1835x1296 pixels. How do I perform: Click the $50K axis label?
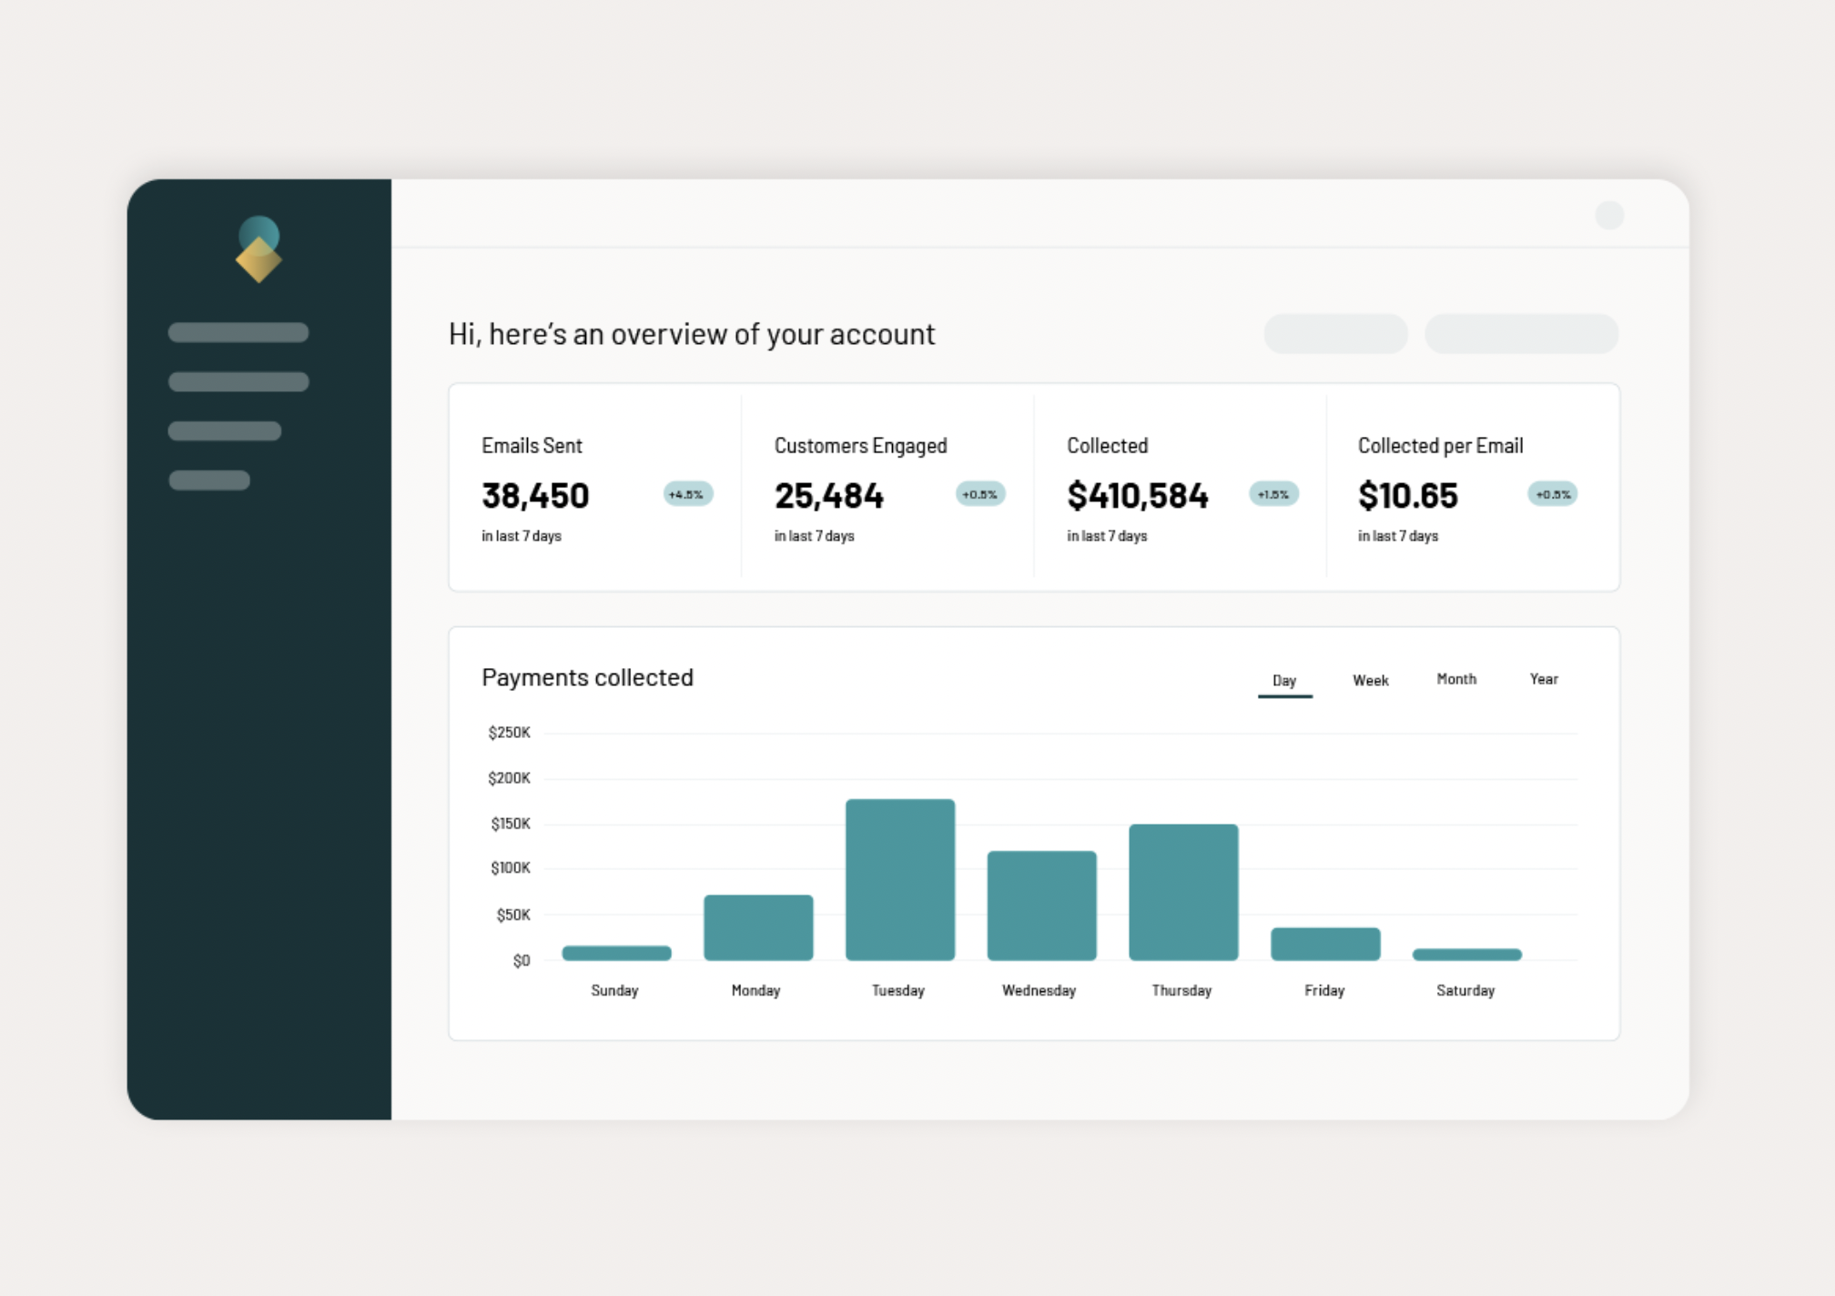[x=513, y=915]
